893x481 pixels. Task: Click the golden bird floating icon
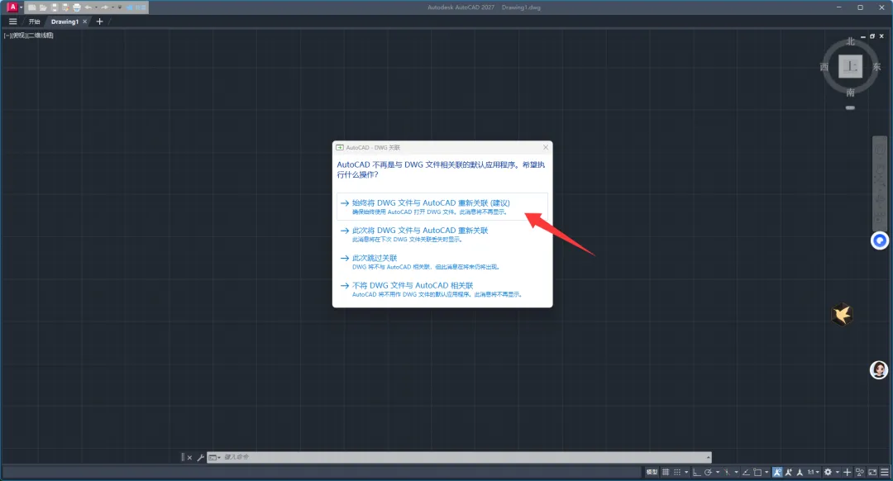tap(842, 314)
